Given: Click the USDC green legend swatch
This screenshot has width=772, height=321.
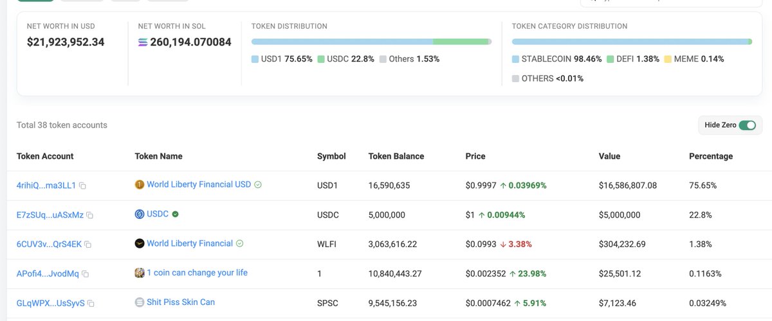Looking at the screenshot, I should click(x=321, y=59).
